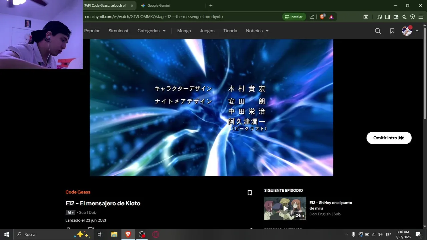Open Tienda in Crunchyroll navigation

(x=230, y=31)
